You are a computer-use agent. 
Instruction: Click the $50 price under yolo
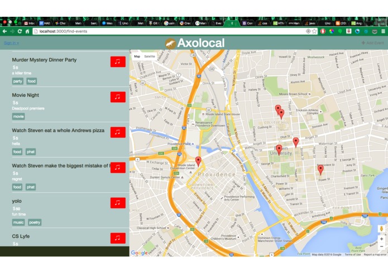pos(16,208)
